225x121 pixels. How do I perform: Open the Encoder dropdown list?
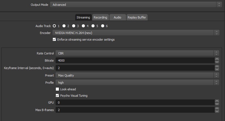point(136,33)
